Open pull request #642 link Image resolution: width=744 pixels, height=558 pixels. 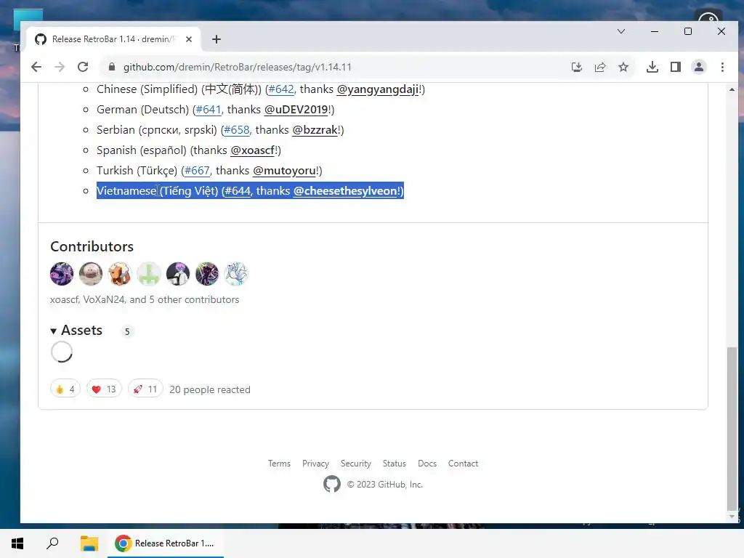click(281, 89)
